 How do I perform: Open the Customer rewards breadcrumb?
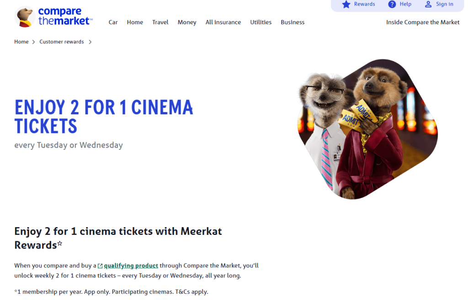(62, 42)
